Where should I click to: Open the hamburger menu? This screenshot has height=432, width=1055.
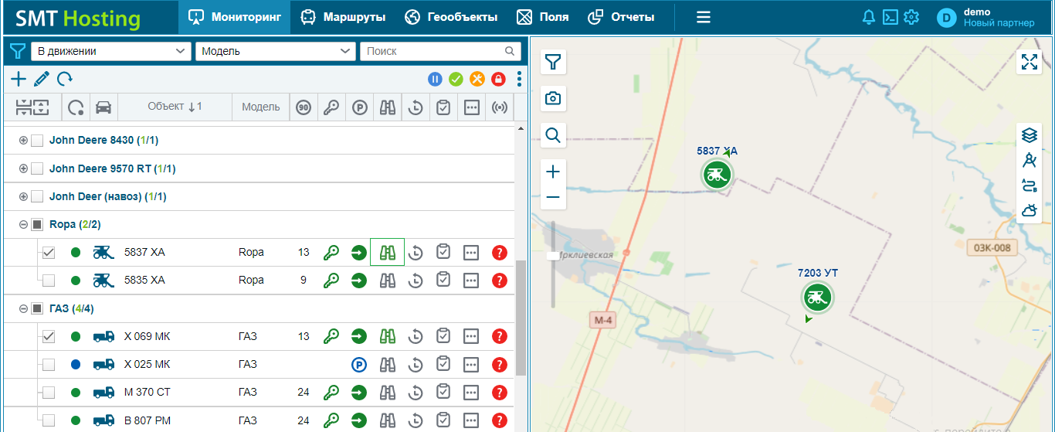coord(703,17)
